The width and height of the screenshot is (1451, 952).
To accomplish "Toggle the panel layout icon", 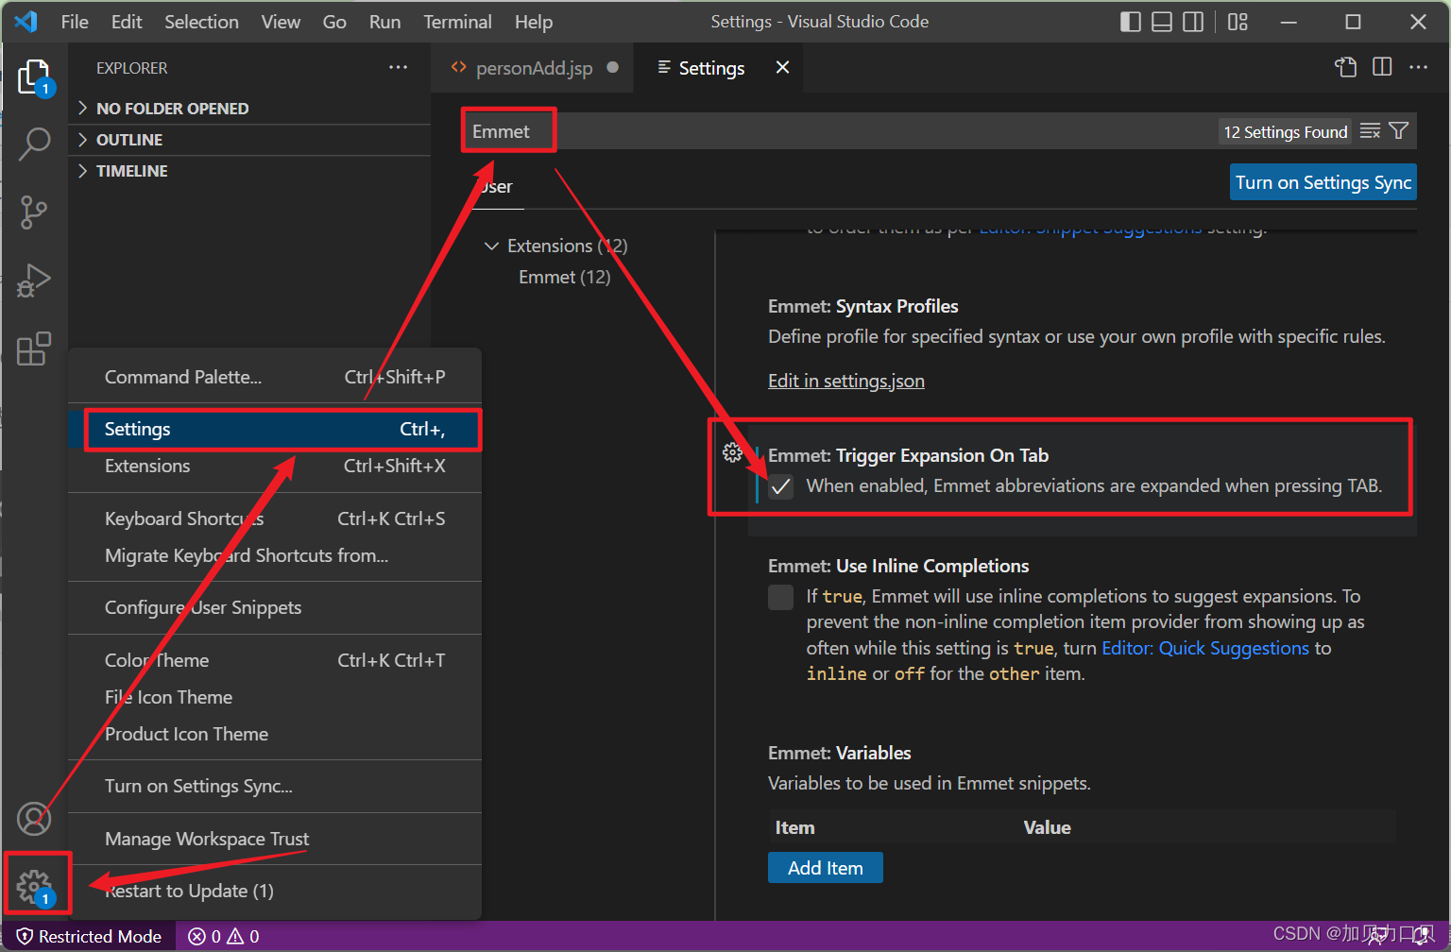I will [x=1162, y=22].
